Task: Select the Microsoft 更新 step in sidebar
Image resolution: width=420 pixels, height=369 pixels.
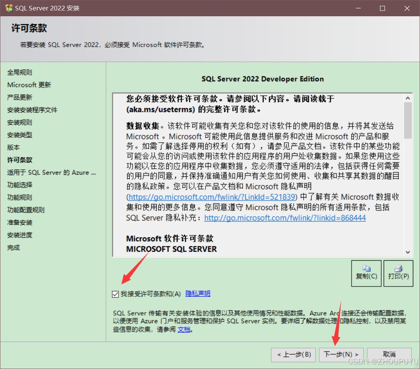Action: click(29, 85)
